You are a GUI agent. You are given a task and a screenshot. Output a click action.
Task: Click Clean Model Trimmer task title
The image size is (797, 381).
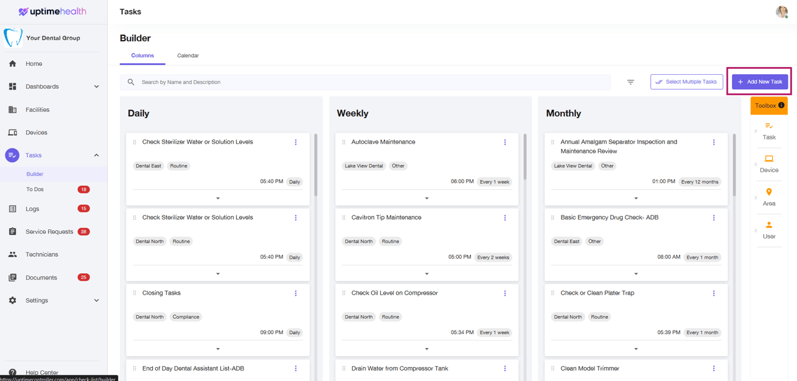point(590,368)
